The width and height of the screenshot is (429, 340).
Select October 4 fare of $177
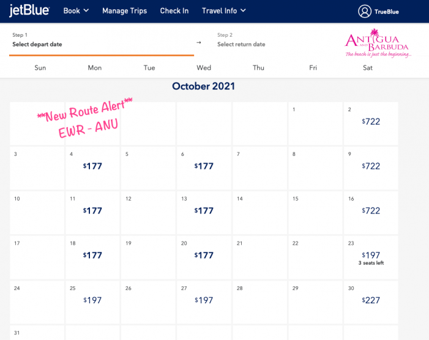[x=93, y=166]
